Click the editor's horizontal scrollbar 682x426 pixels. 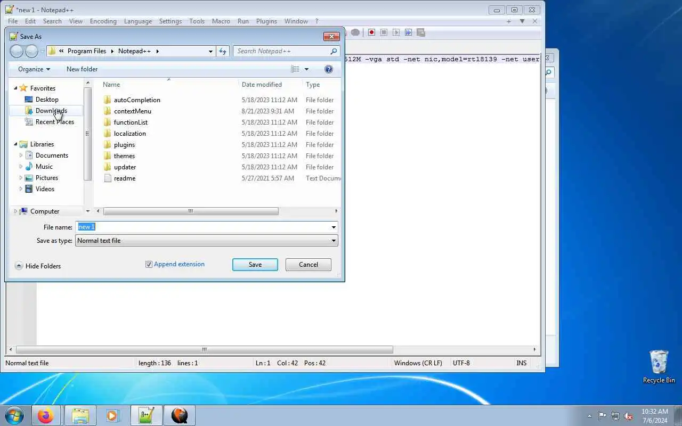click(205, 350)
